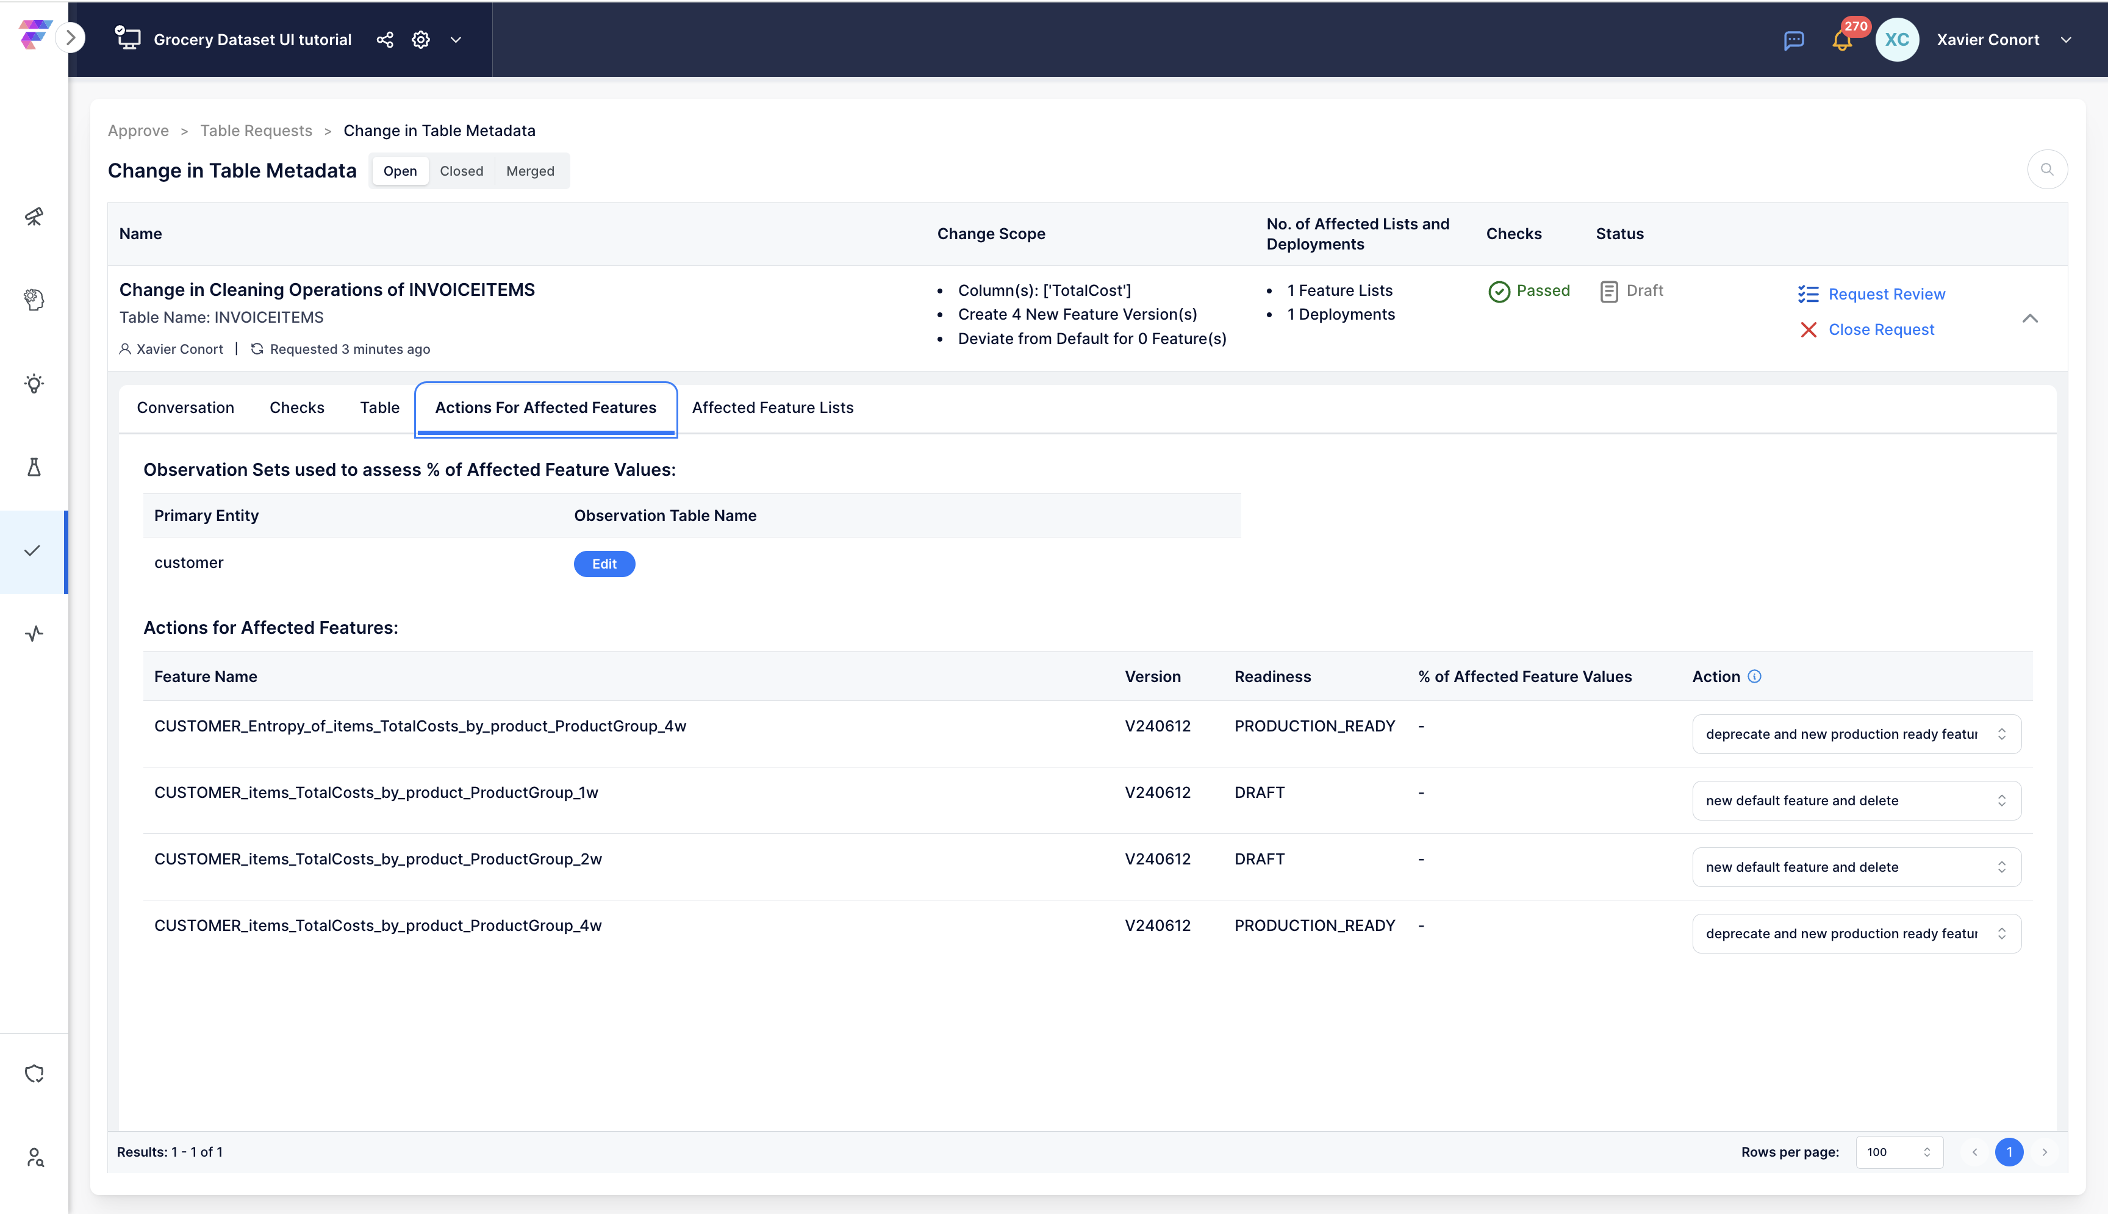Open the pulse monitoring sidebar icon
Image resolution: width=2108 pixels, height=1214 pixels.
(34, 634)
